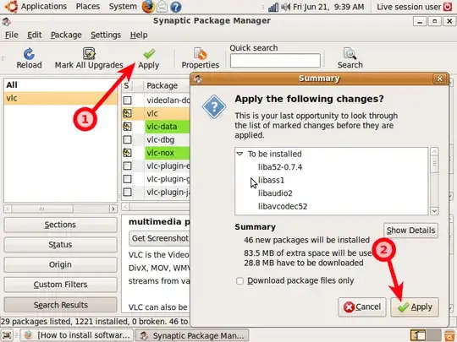
Task: Select the All entry in the left list
Action: 60,85
